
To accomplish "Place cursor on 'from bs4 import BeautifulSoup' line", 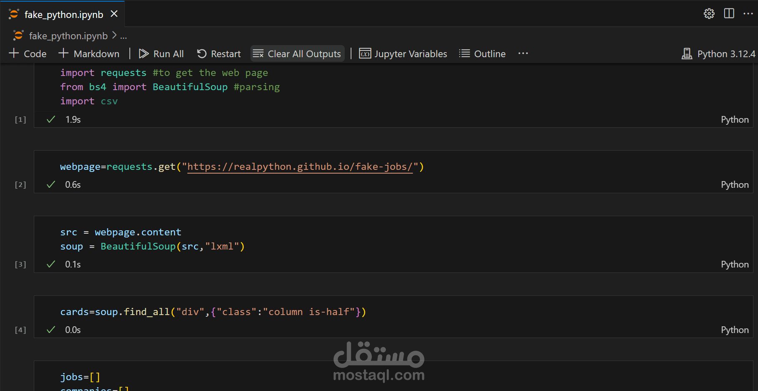I will [170, 87].
